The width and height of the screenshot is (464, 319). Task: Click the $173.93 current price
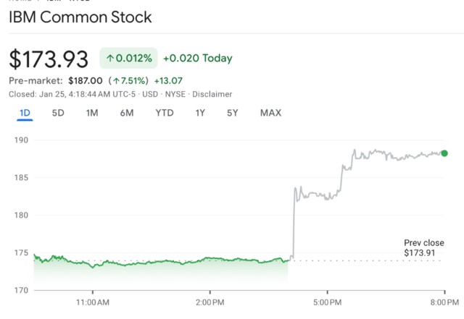pyautogui.click(x=49, y=59)
